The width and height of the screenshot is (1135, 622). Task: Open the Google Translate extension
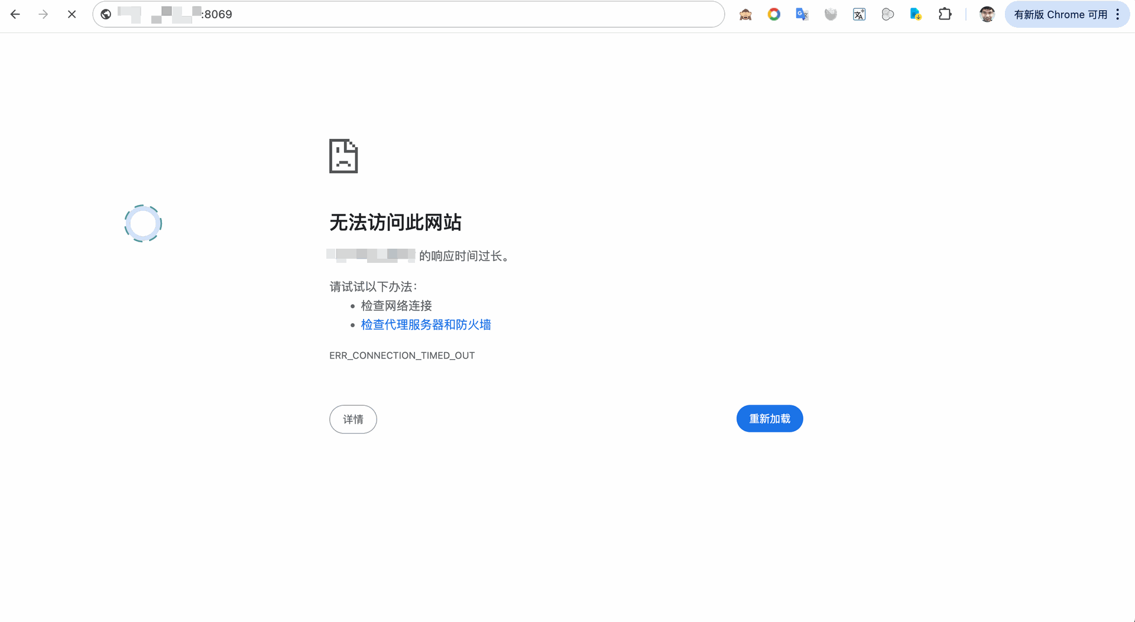click(x=802, y=14)
